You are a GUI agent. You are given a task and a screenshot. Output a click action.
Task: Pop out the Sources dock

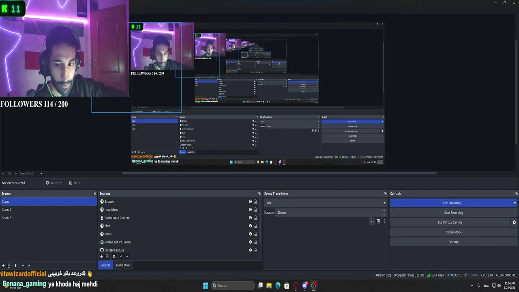[259, 193]
